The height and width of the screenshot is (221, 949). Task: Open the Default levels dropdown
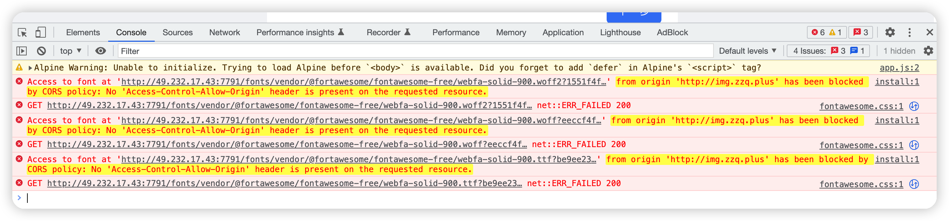coord(746,51)
